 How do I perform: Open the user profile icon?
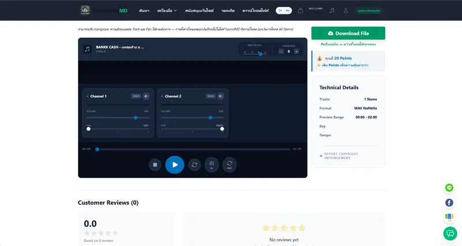coord(345,10)
